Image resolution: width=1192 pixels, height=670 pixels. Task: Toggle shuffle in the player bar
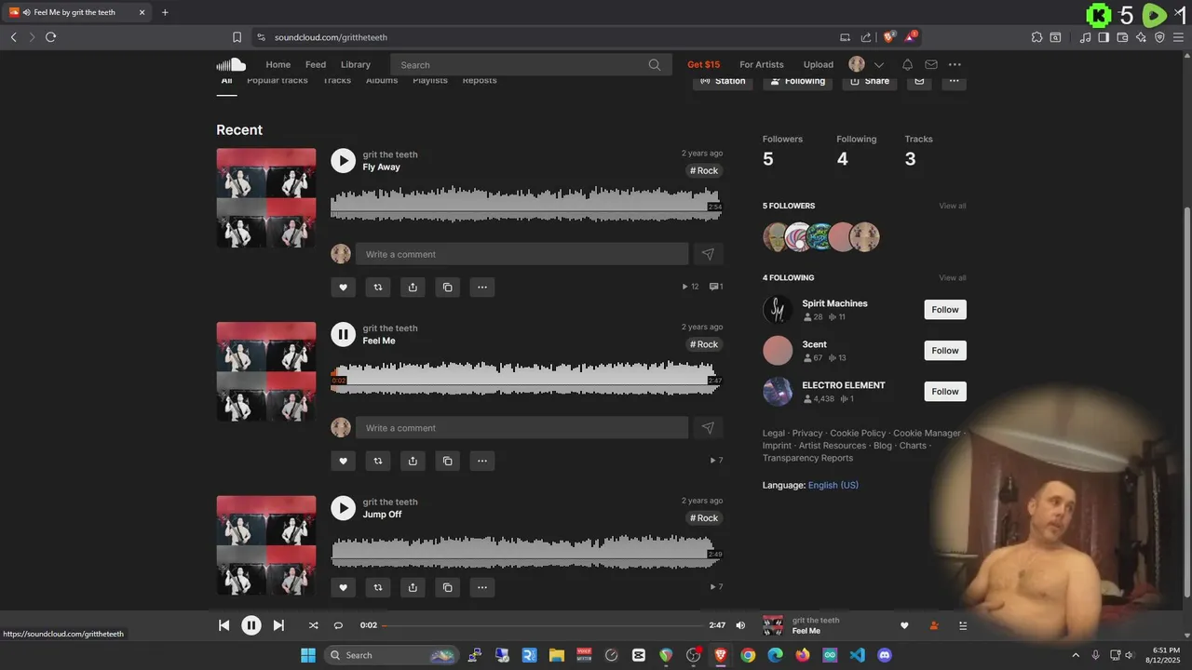coord(313,625)
